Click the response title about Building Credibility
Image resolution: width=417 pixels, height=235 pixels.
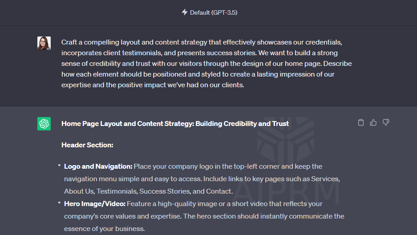pyautogui.click(x=175, y=124)
